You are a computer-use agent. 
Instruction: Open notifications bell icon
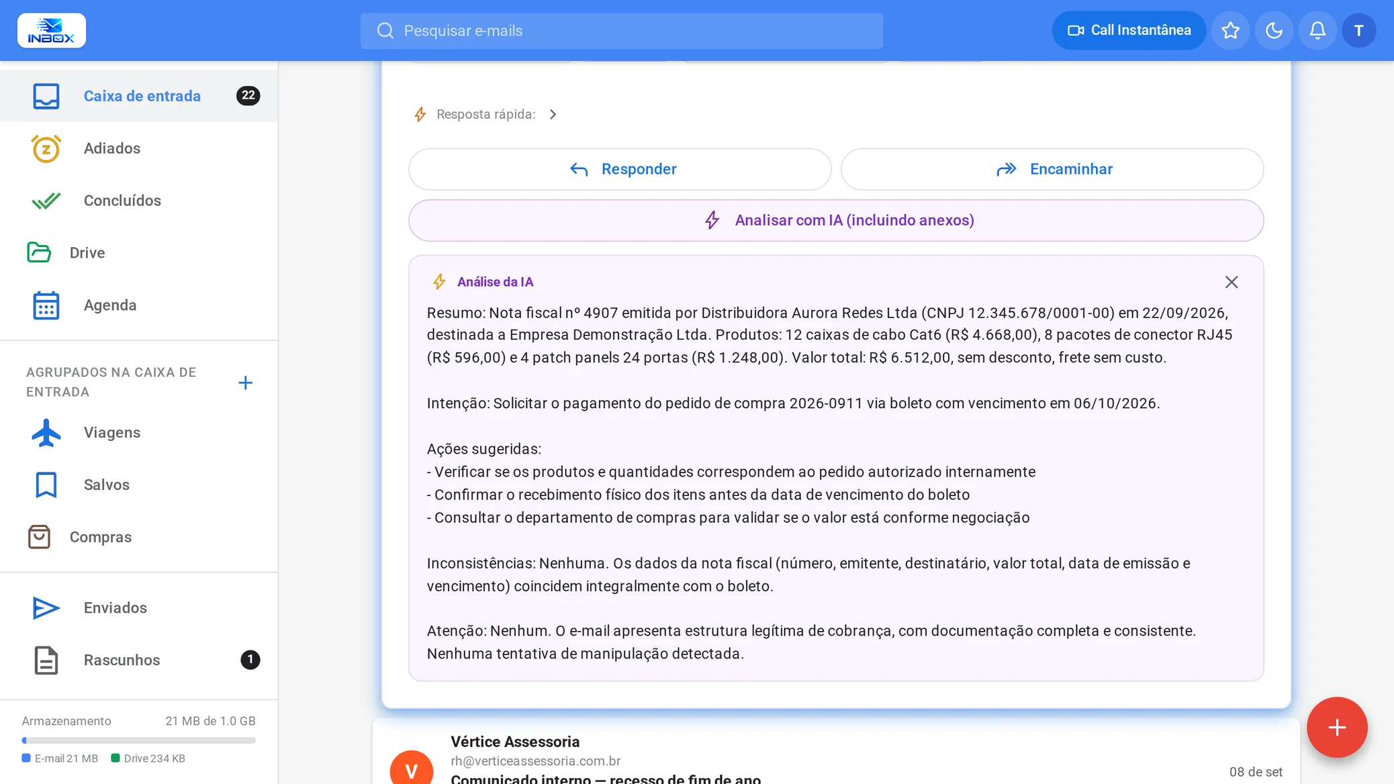coord(1317,30)
